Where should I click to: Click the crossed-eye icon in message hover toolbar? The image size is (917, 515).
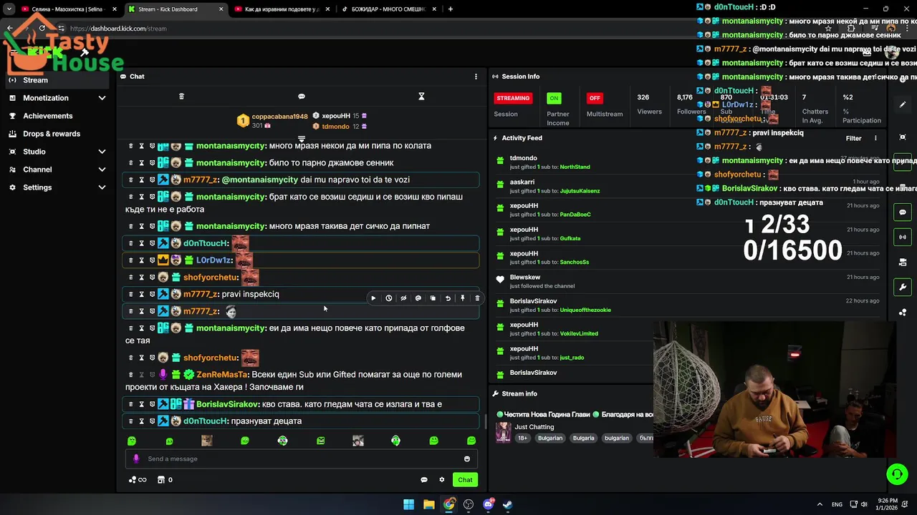click(403, 298)
